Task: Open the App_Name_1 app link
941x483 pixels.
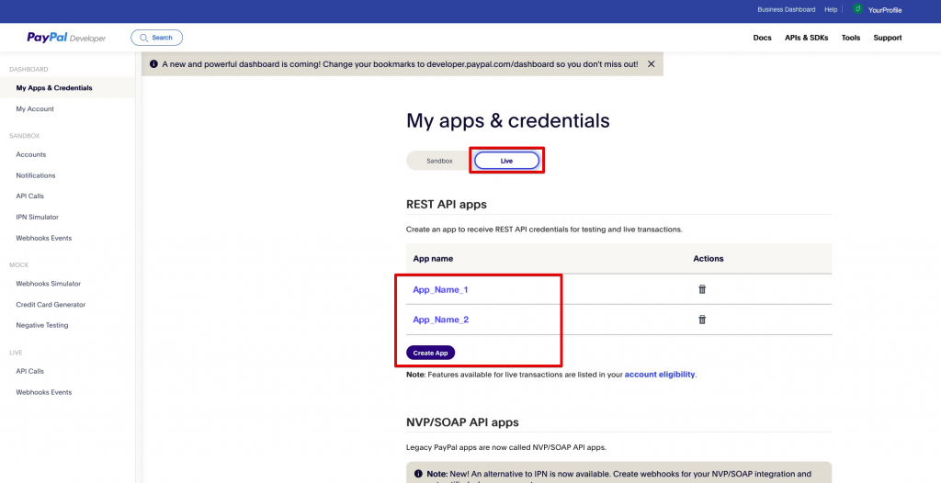Action: [440, 290]
